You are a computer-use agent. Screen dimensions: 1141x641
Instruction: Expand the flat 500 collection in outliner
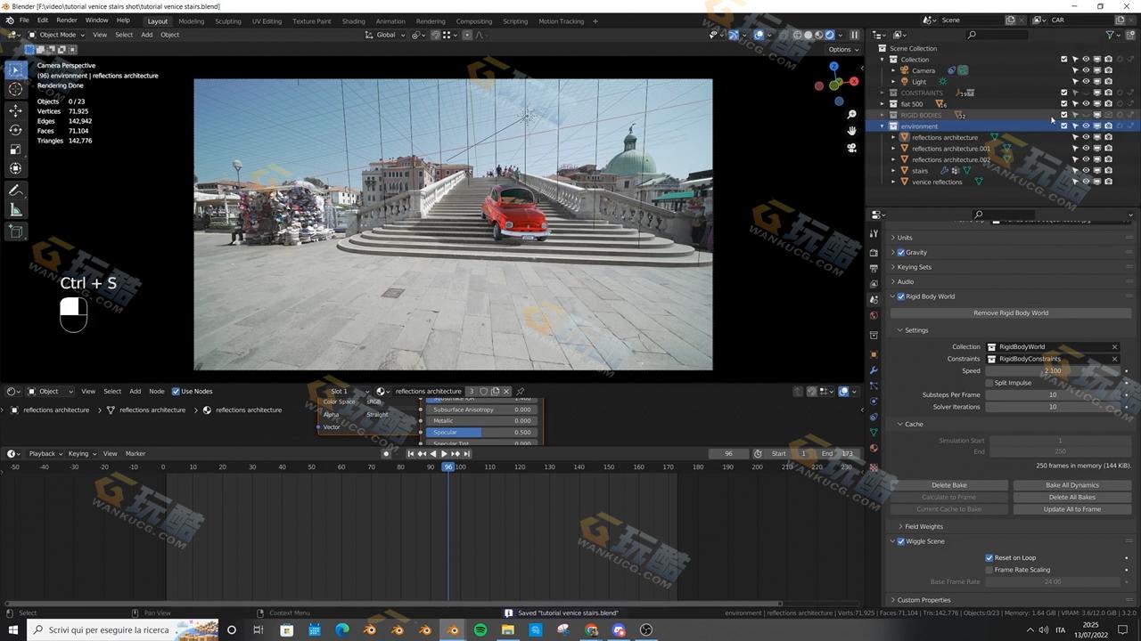pos(882,104)
